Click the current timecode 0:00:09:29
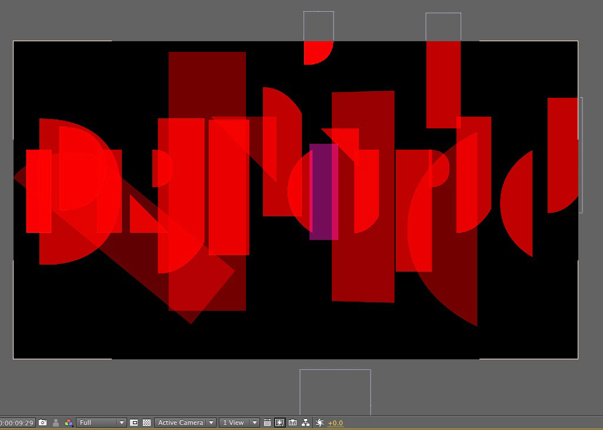 click(x=17, y=423)
